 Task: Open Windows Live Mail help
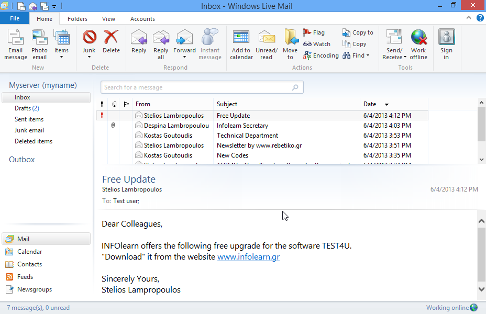click(x=480, y=18)
